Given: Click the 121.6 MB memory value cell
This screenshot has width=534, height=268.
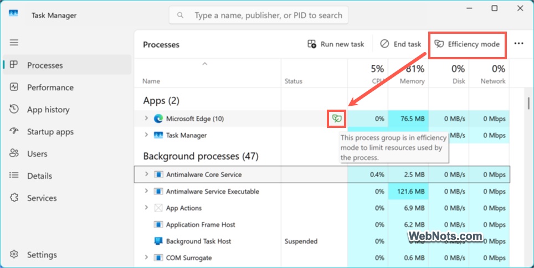Looking at the screenshot, I should [408, 192].
